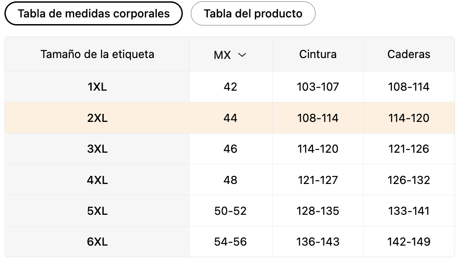This screenshot has height=259, width=463.
Task: Click the 50-52 MX size cell
Action: point(230,211)
